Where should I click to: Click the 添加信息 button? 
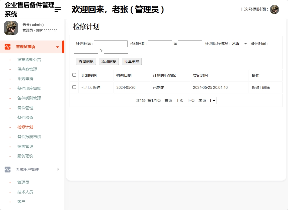click(109, 61)
